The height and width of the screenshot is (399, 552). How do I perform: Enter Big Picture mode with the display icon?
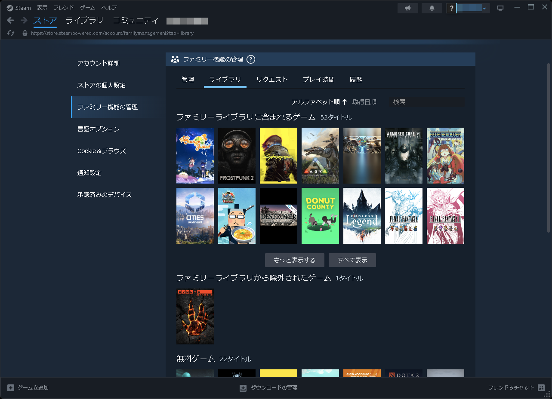(500, 7)
